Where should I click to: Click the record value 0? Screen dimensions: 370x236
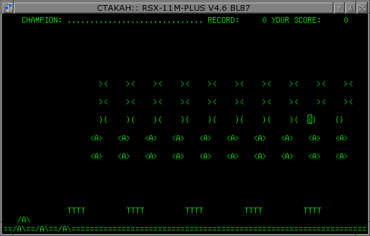pyautogui.click(x=264, y=20)
